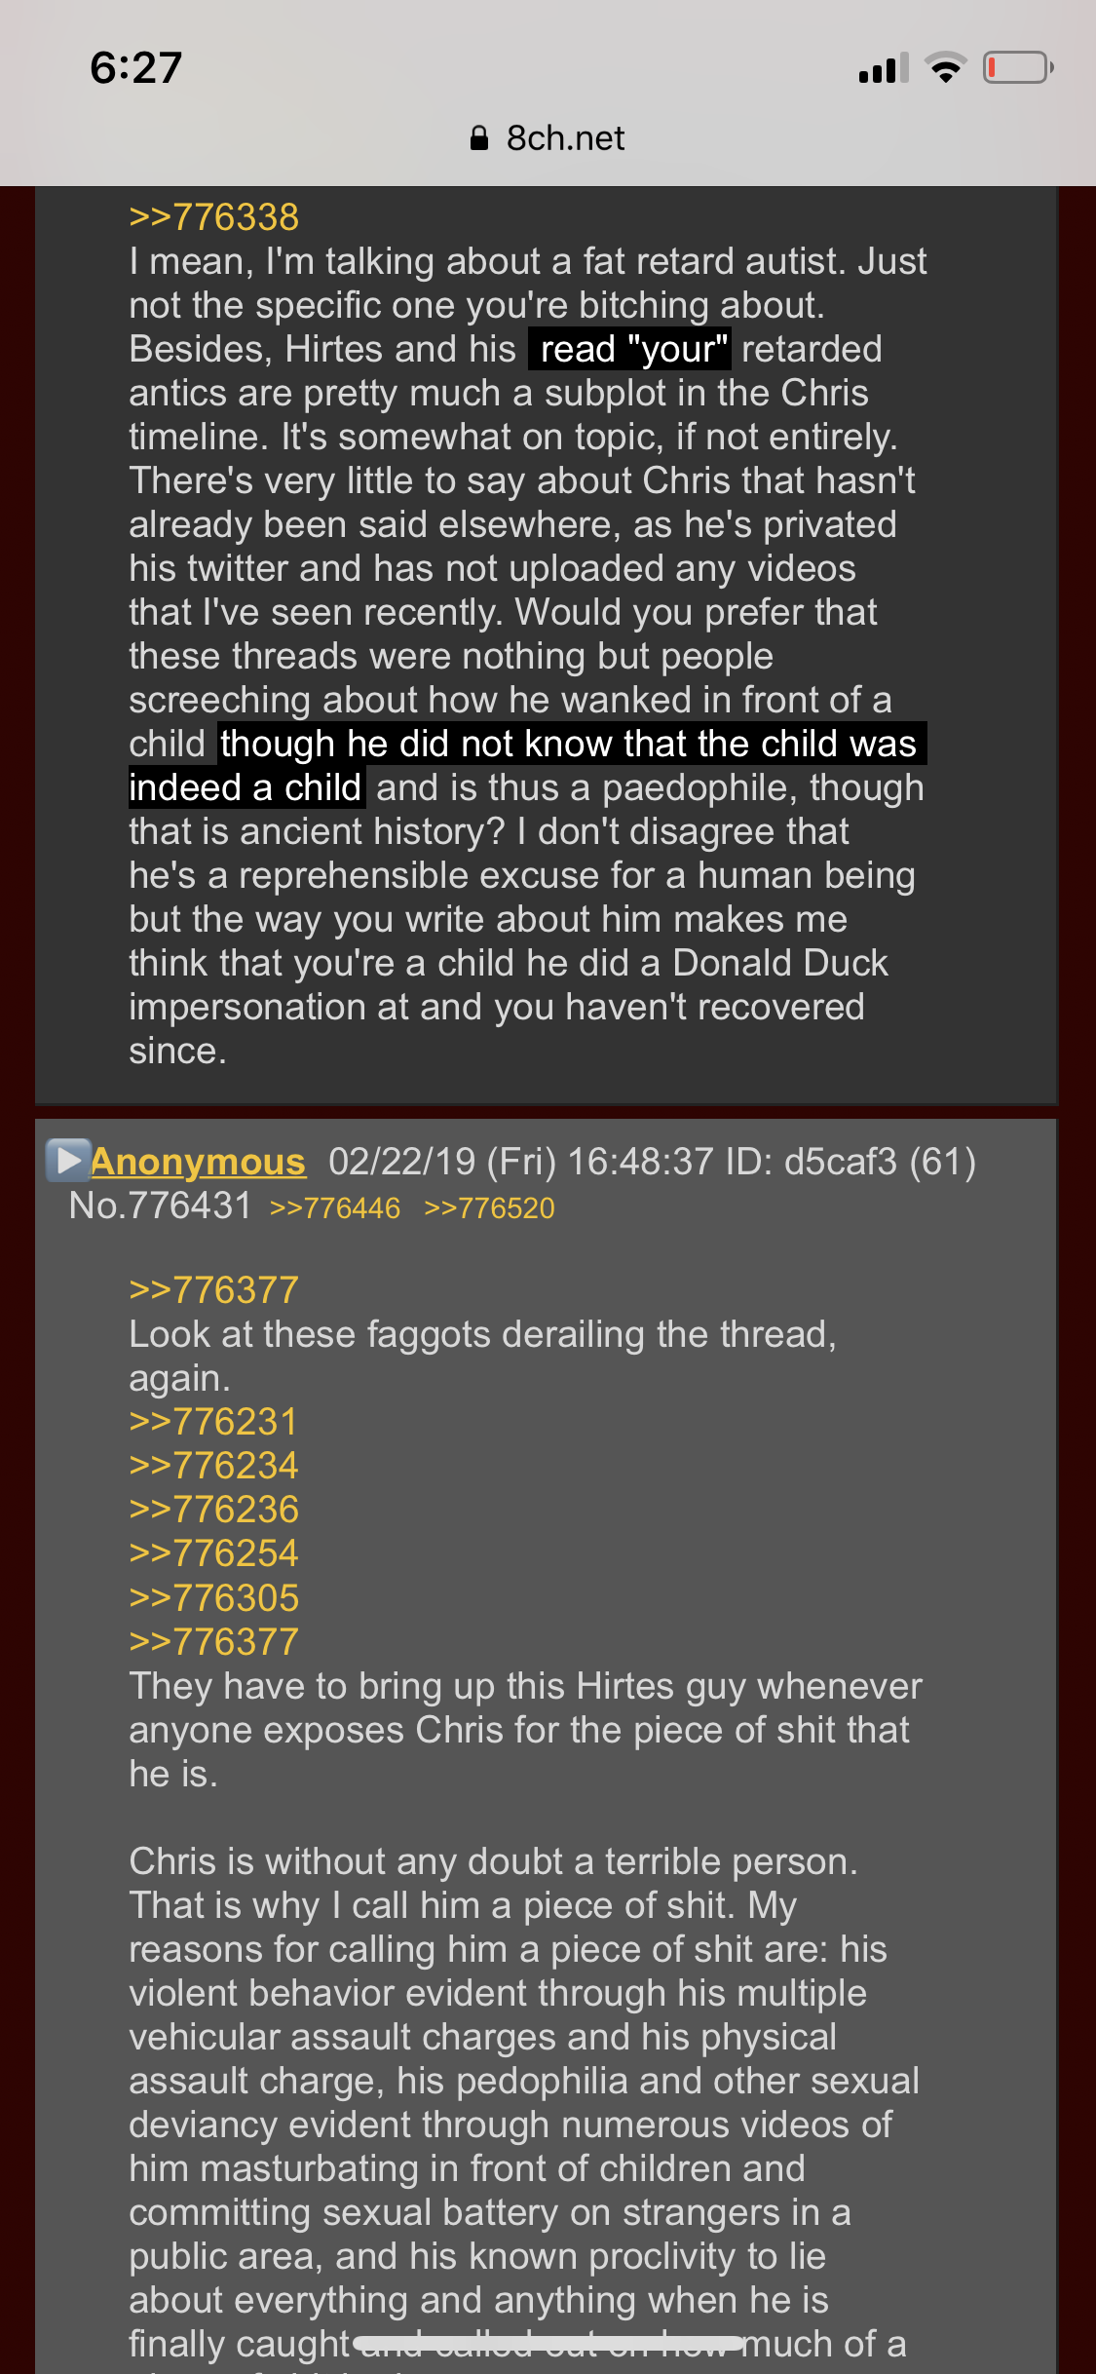Jump to quoted post >>776231

[x=212, y=1422]
